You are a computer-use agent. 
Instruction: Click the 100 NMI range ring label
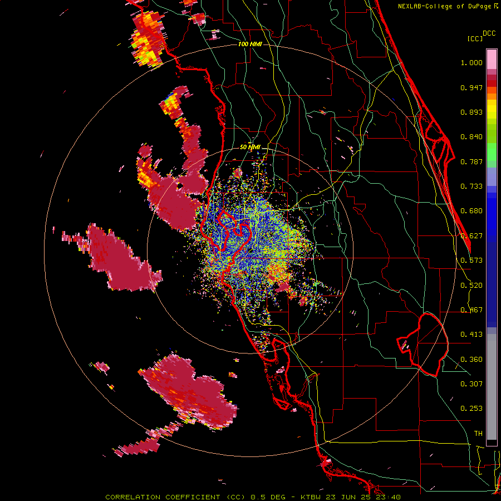pos(250,44)
